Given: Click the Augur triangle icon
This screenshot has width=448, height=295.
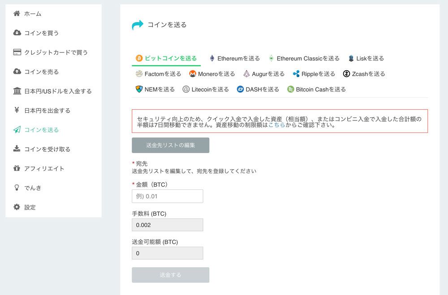Looking at the screenshot, I should (x=246, y=74).
